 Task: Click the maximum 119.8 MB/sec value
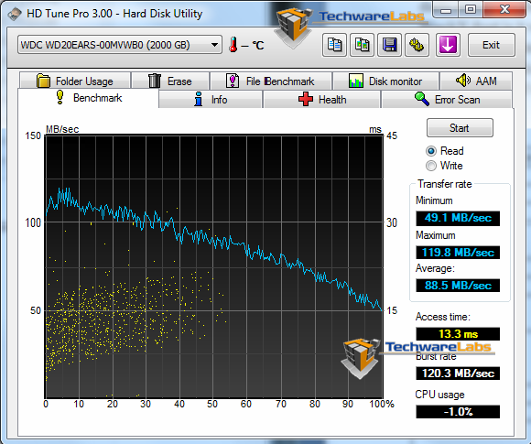pos(458,253)
